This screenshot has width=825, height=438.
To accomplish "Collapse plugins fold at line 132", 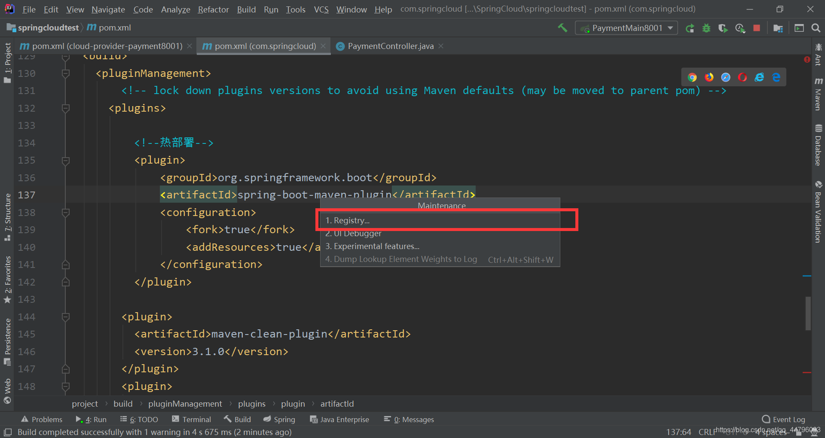I will [x=66, y=108].
